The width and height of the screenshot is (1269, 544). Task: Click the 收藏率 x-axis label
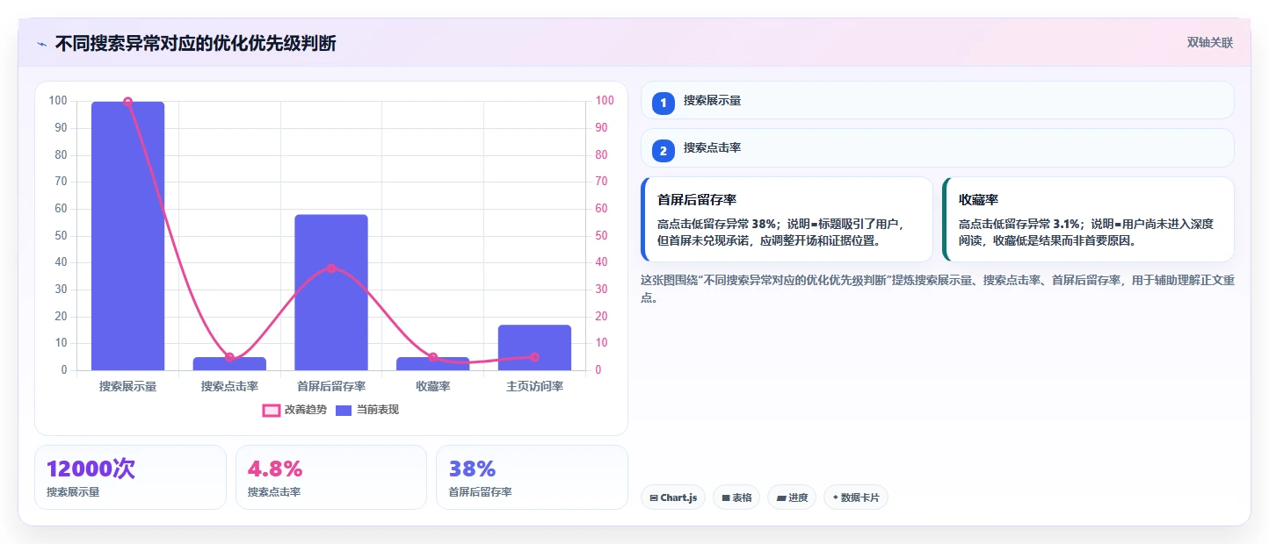click(x=433, y=386)
